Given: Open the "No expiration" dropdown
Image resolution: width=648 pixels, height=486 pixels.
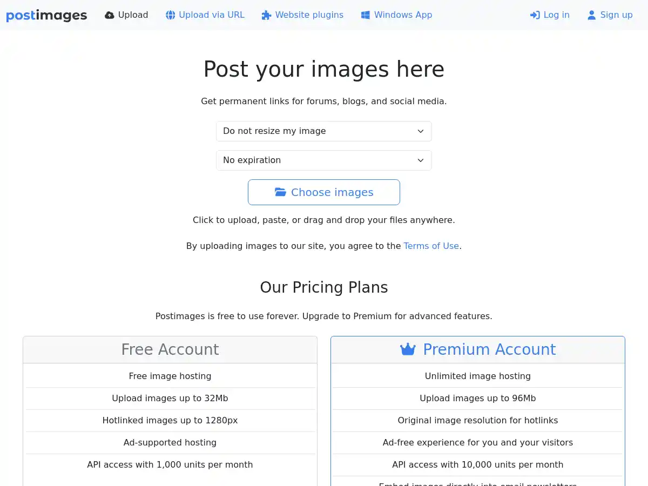Looking at the screenshot, I should click(324, 160).
